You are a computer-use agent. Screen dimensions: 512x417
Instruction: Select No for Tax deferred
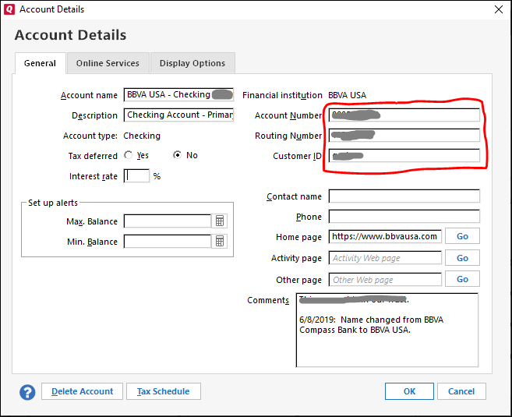tap(177, 155)
